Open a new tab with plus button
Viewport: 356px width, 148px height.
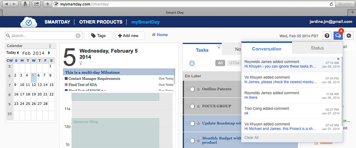(352, 13)
